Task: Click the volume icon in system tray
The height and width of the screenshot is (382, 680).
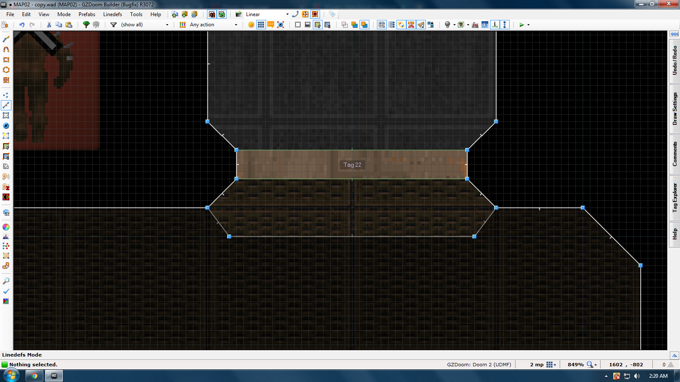Action: (637, 376)
